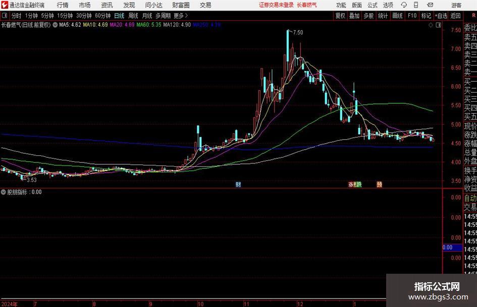Click the 叠加 overlay toolbar button
The width and height of the screenshot is (477, 307).
click(x=354, y=16)
